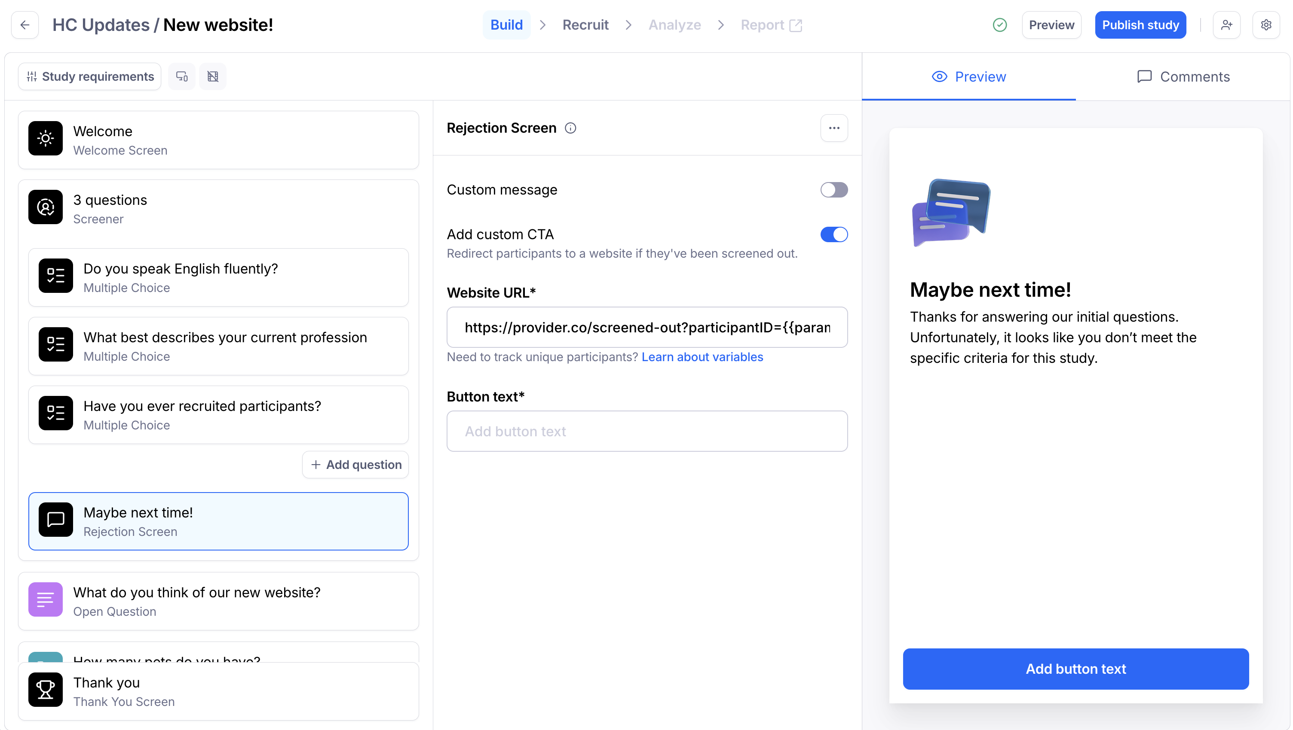Screen dimensions: 1293x730
Task: Toggle the Custom message switch on
Action: point(834,190)
